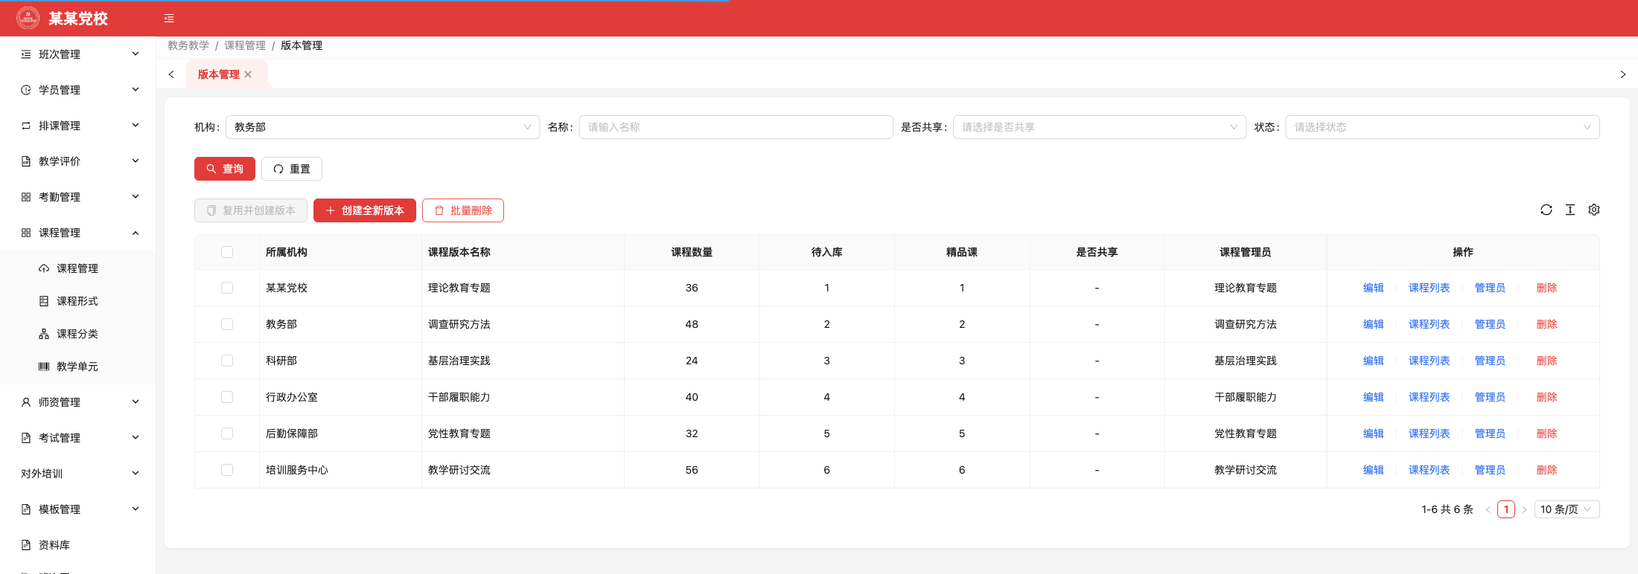The image size is (1638, 574).
Task: Collapse the 课程管理 sidebar group
Action: pos(78,233)
